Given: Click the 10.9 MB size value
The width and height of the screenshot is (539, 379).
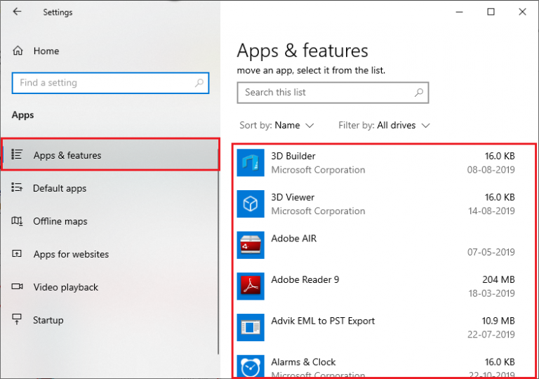Looking at the screenshot, I should click(x=498, y=321).
